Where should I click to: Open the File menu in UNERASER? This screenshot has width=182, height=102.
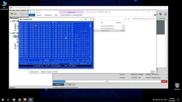(x=10, y=10)
